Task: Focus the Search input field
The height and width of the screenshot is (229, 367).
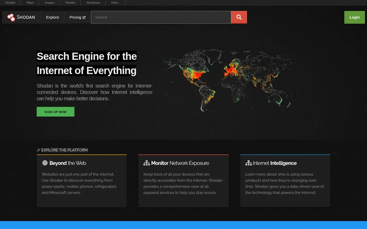Action: [x=161, y=17]
